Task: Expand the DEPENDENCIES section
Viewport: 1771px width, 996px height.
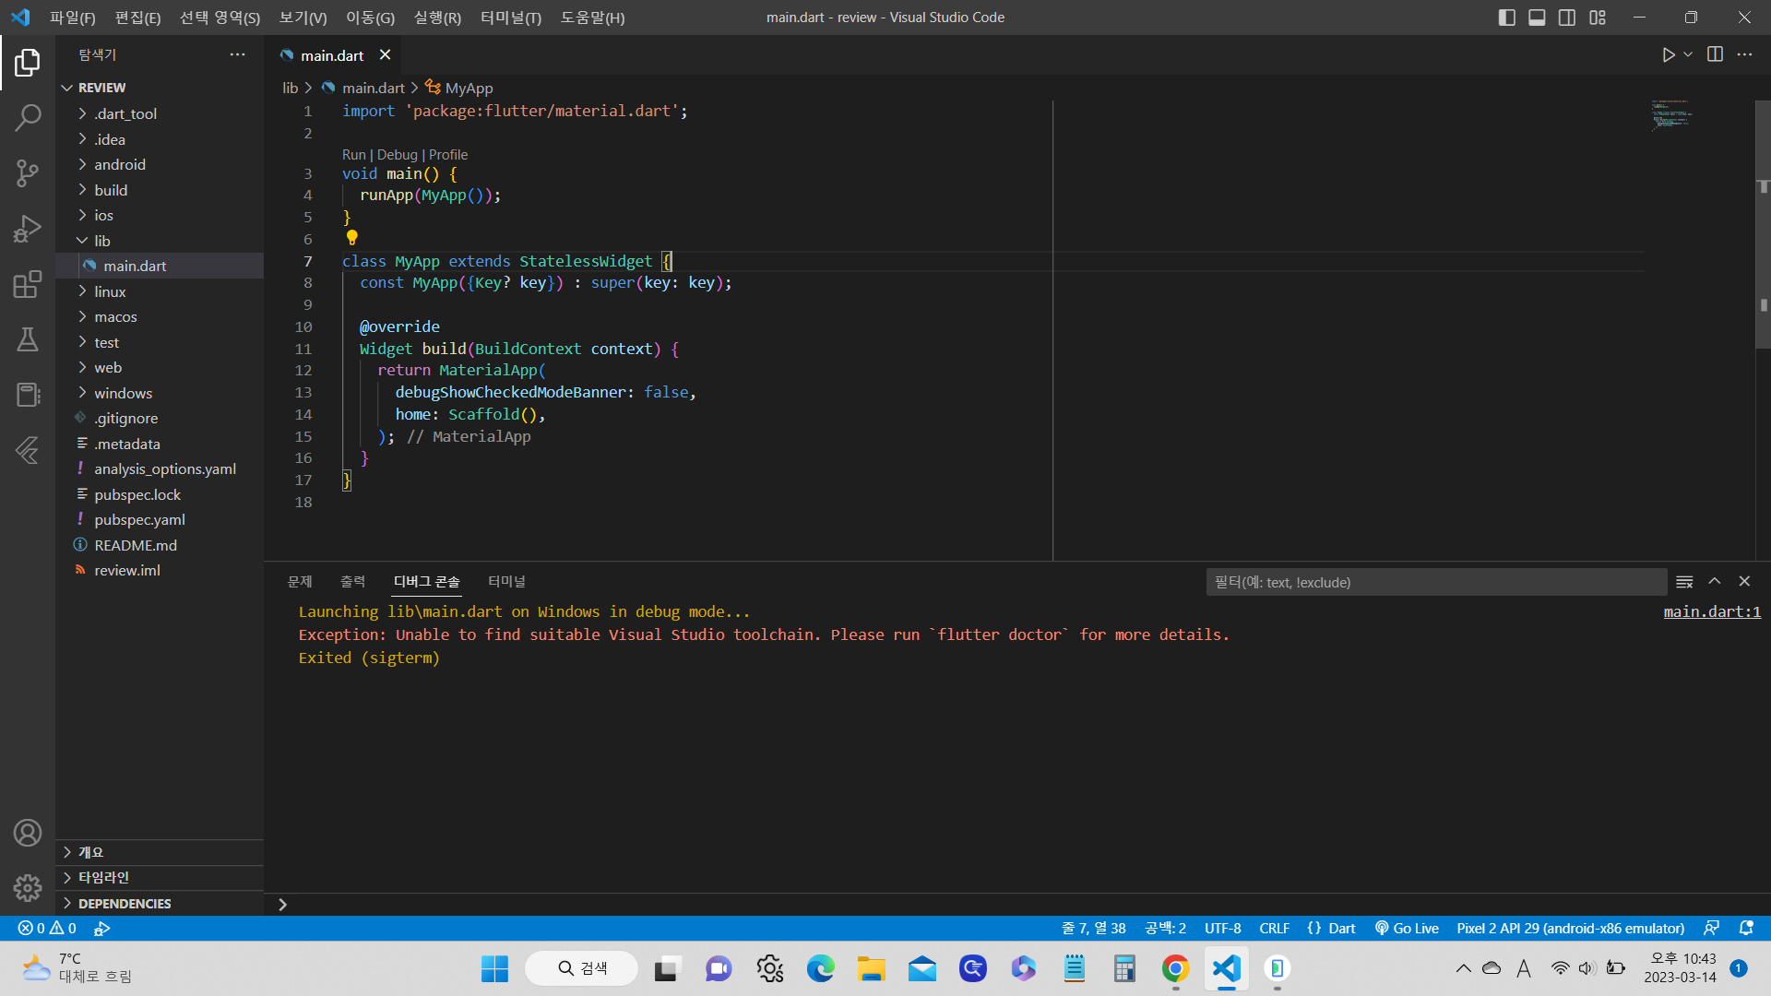Action: point(160,904)
